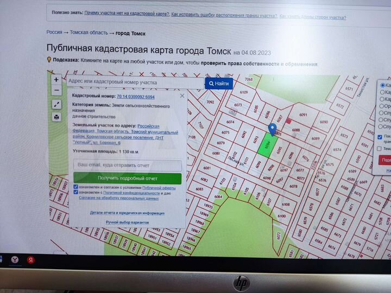Select parcel 7068 on the map
This screenshot has height=293, width=391.
[x=249, y=79]
